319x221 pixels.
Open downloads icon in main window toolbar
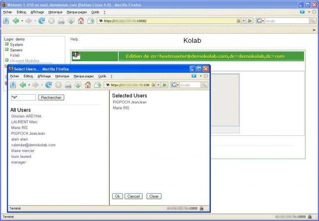pos(71,21)
